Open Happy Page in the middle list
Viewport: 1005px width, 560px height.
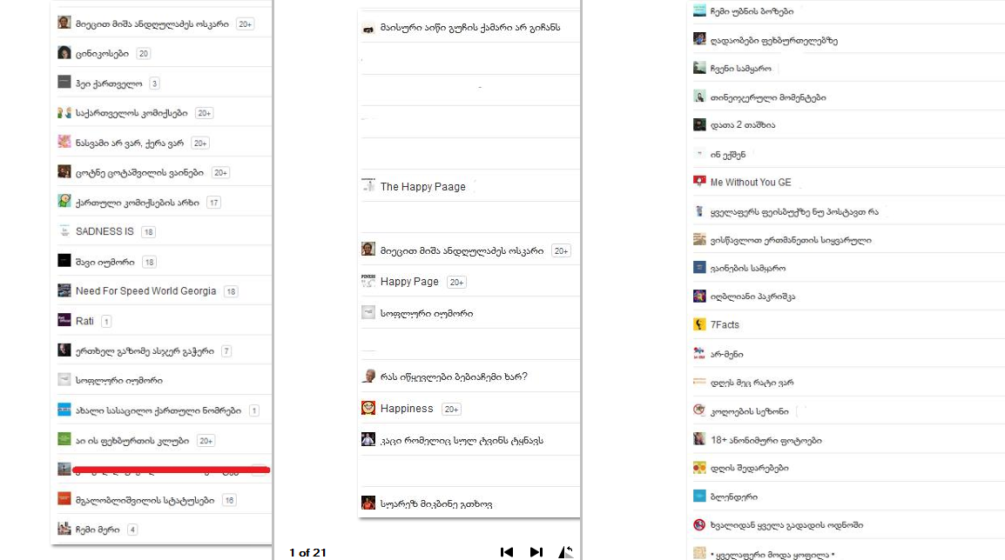click(x=409, y=281)
